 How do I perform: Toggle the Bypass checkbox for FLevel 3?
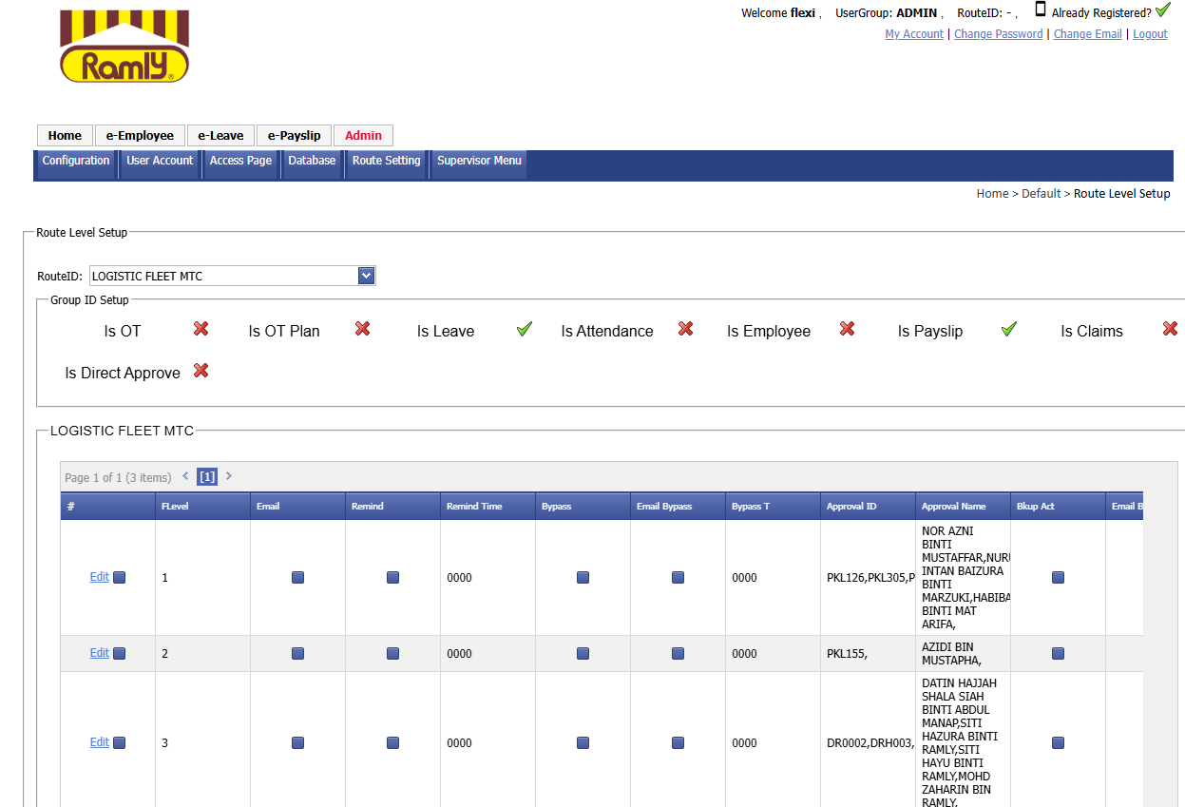click(583, 742)
